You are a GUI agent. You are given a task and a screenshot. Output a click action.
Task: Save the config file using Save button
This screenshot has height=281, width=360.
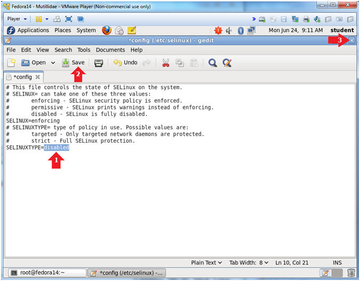coord(73,62)
